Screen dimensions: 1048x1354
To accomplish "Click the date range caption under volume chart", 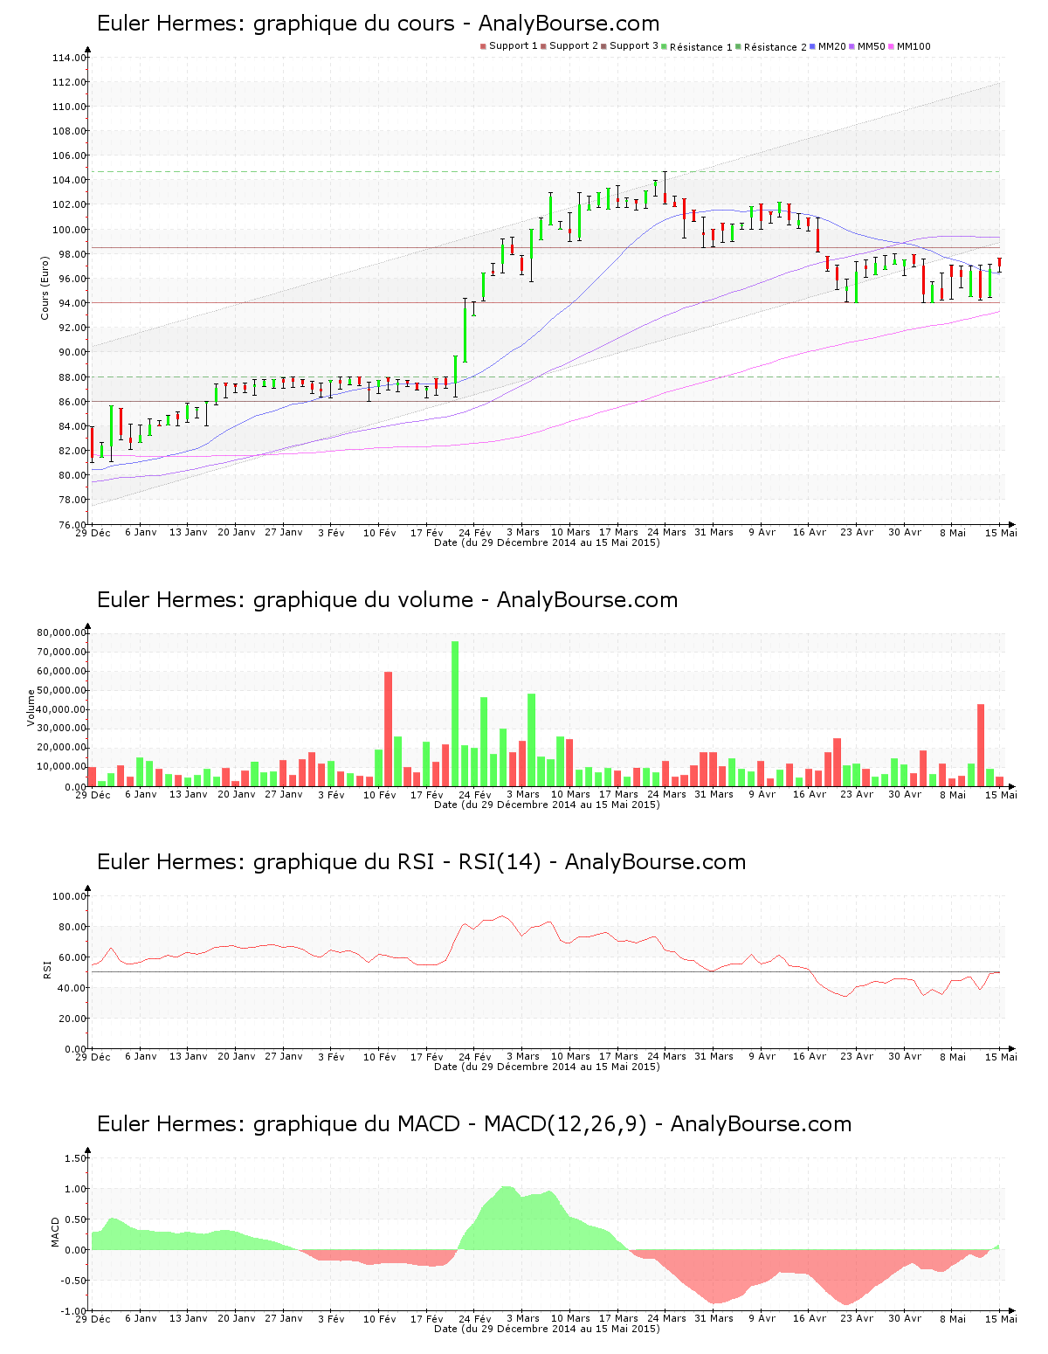I will [547, 805].
